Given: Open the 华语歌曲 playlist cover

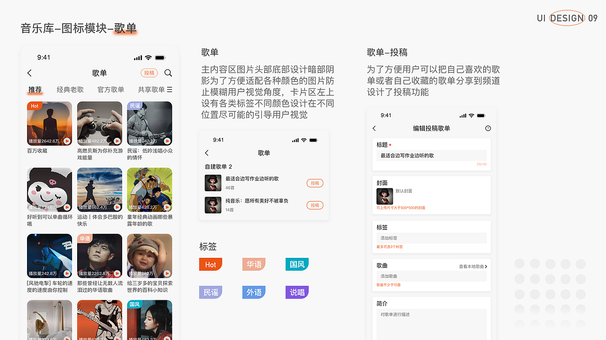Looking at the screenshot, I should click(x=99, y=256).
